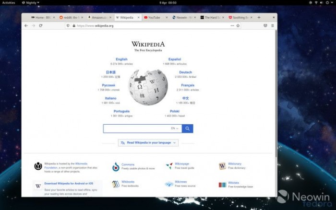Go back with the browser back arrow
Image resolution: width=336 pixels, height=210 pixels.
(26, 25)
